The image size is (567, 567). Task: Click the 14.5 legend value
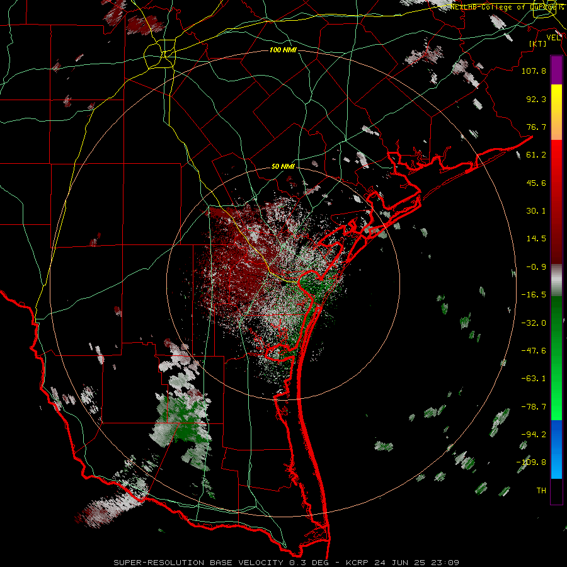[x=536, y=239]
